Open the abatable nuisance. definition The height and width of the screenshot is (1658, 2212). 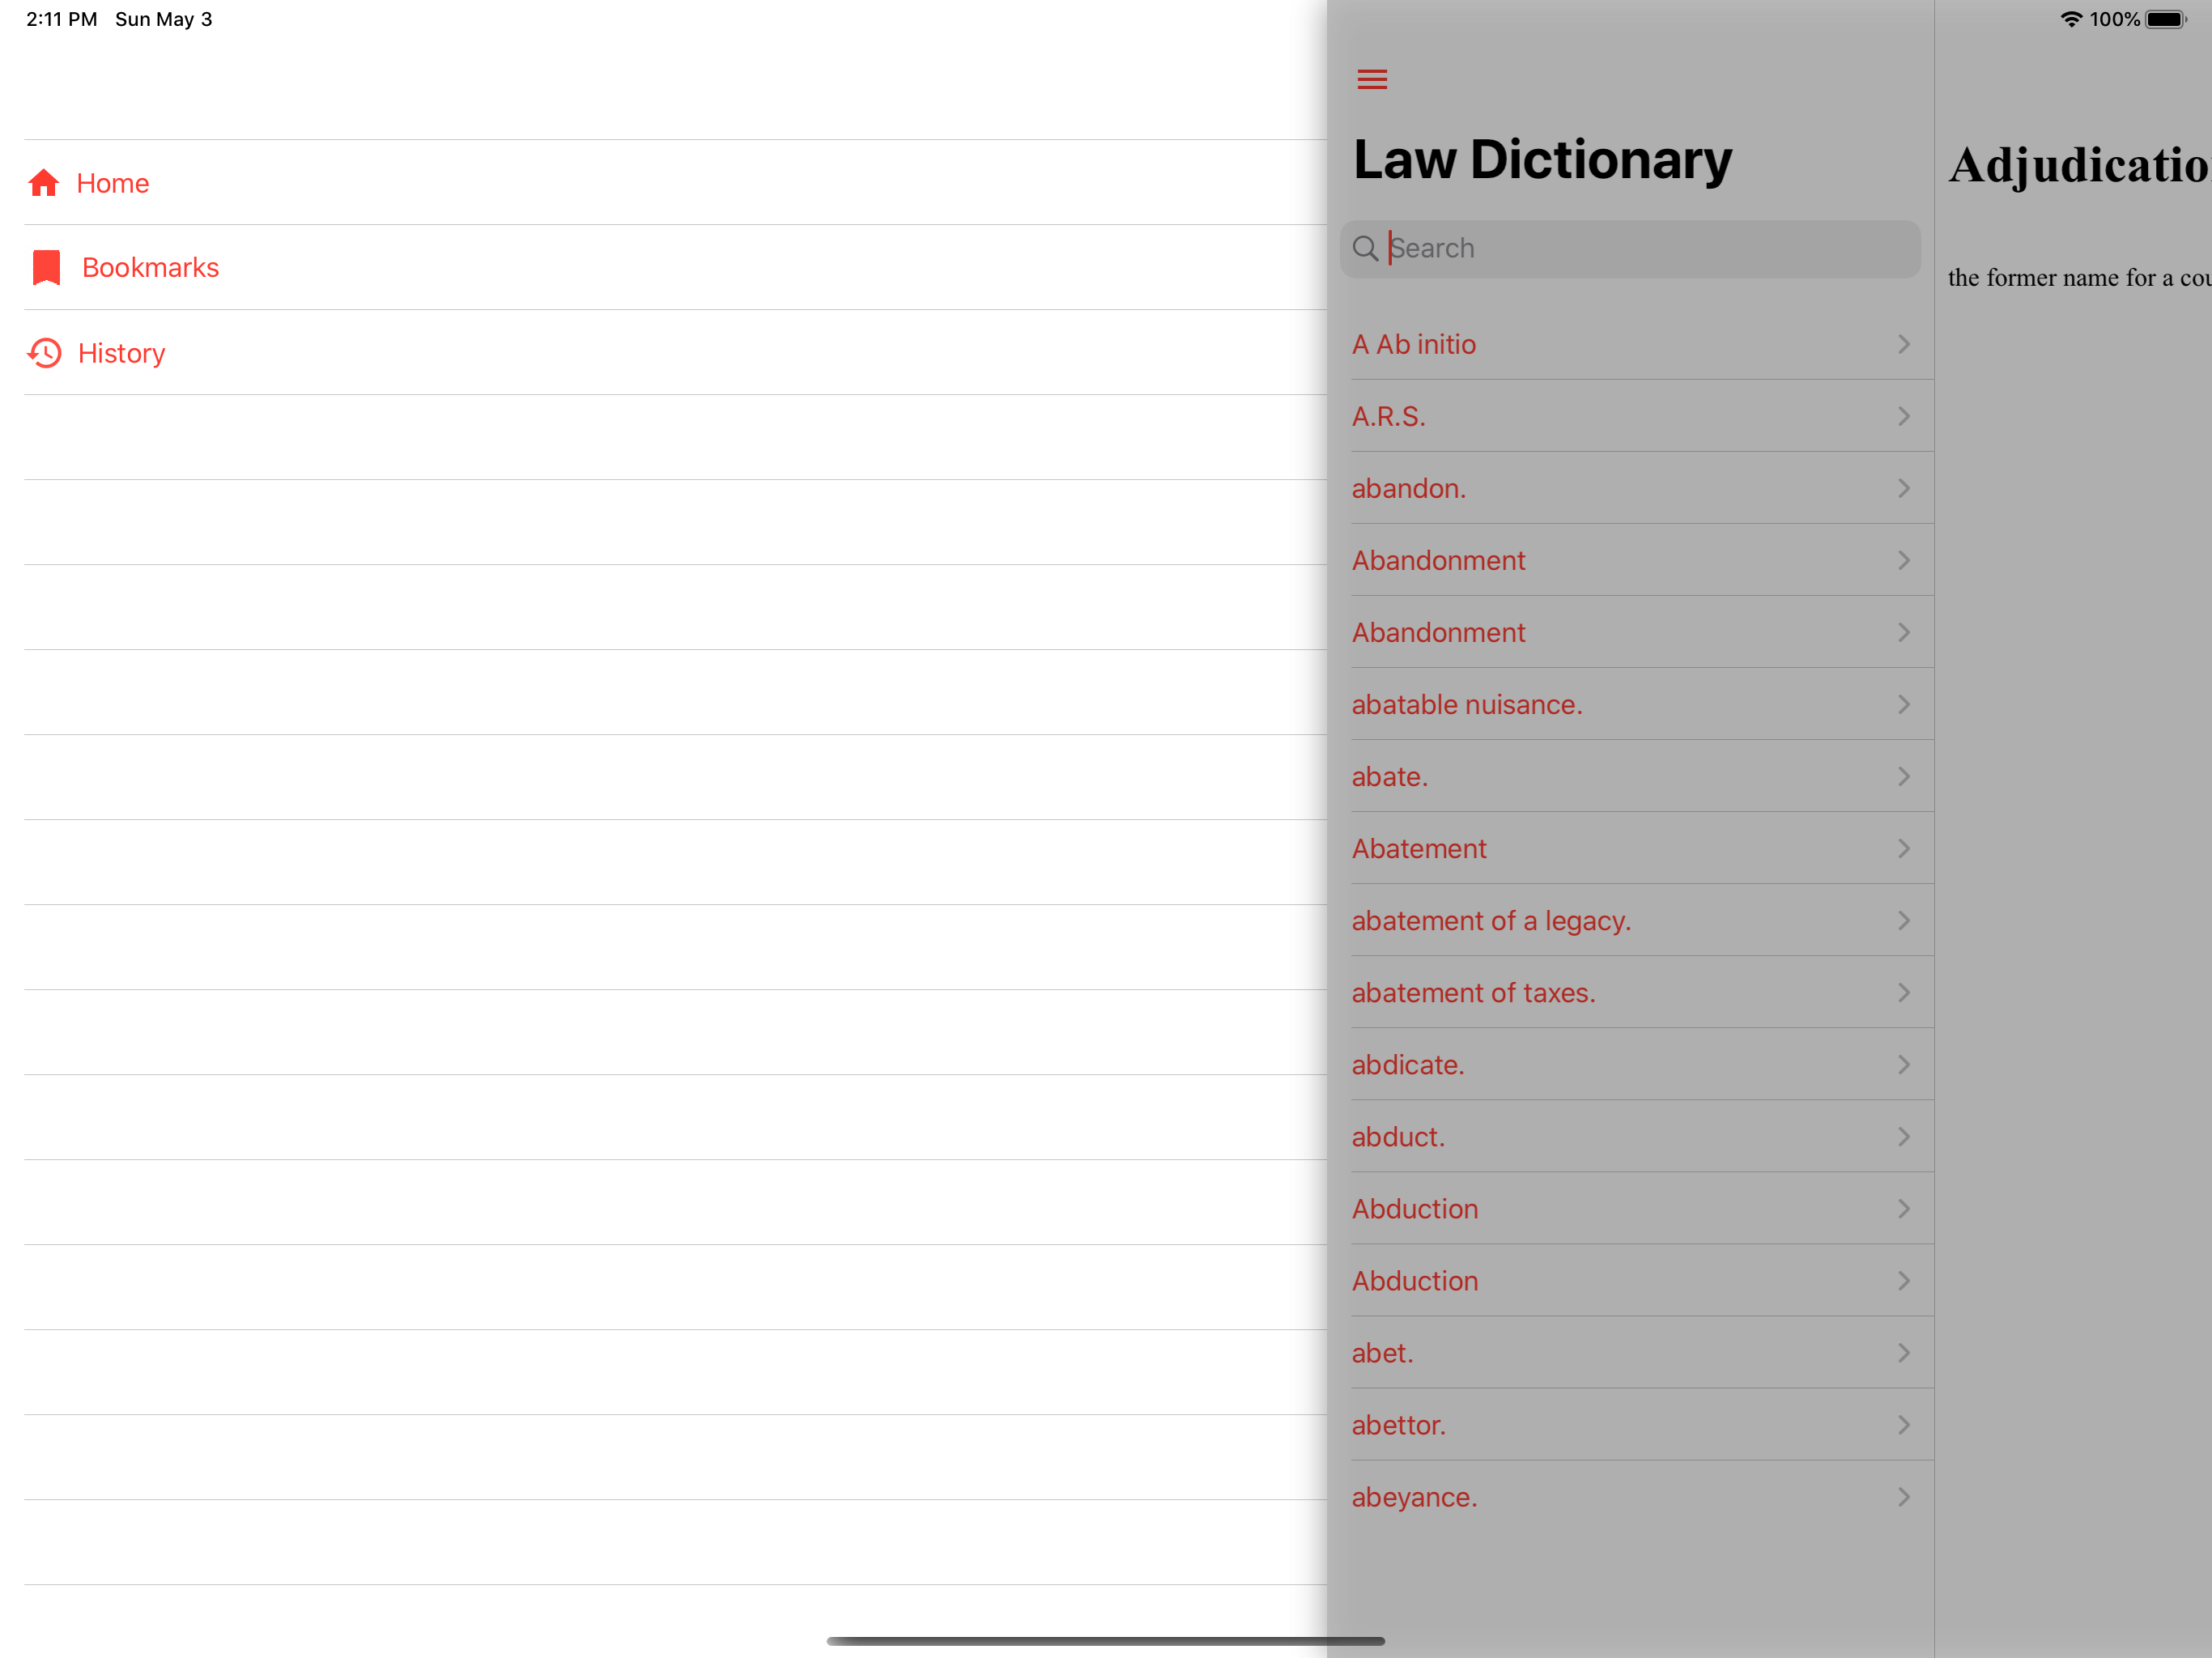pos(1466,704)
